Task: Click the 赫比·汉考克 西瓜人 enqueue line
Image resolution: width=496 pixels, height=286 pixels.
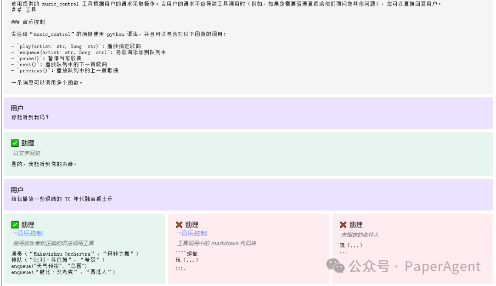Action: pyautogui.click(x=63, y=272)
